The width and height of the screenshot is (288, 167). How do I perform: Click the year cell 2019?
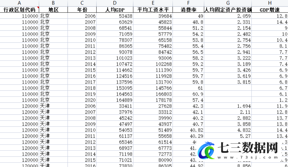pyautogui.click(x=82, y=94)
